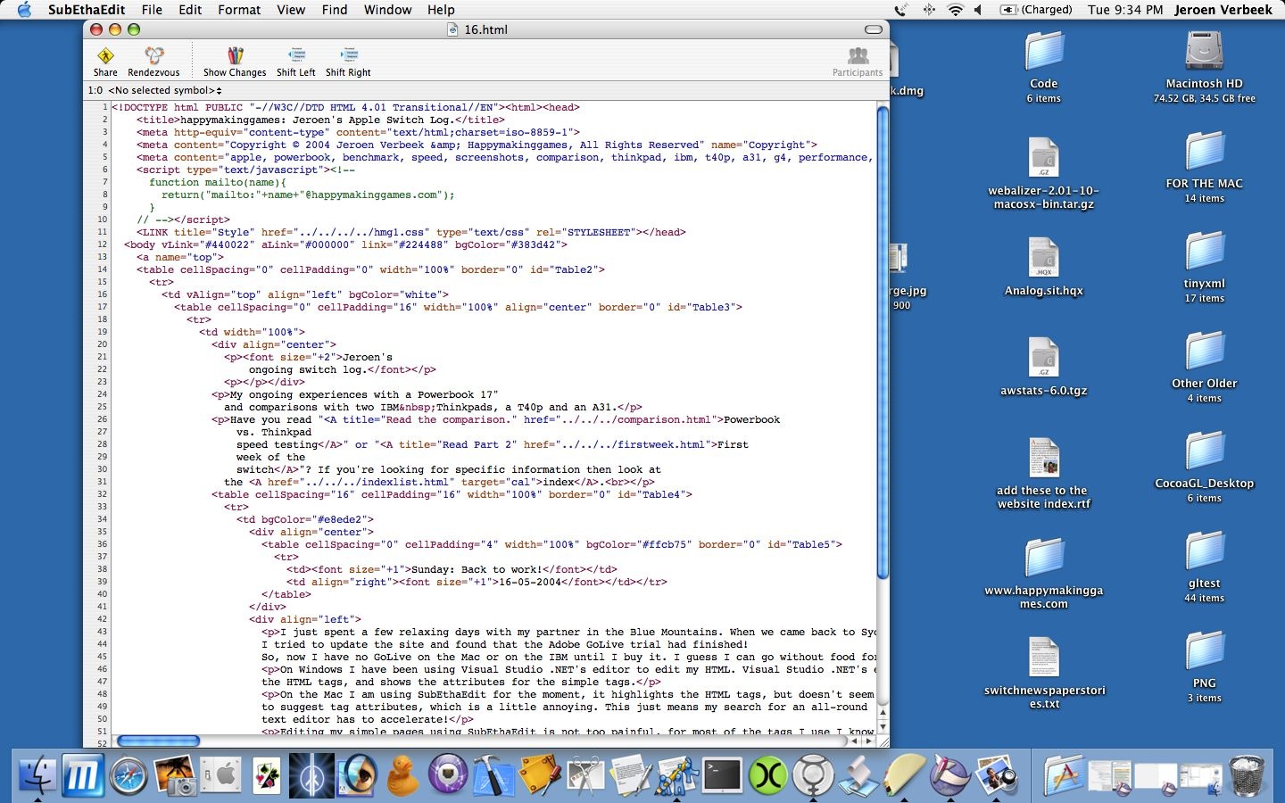
Task: Click the horizontal scroll right arrow
Action: pos(869,741)
